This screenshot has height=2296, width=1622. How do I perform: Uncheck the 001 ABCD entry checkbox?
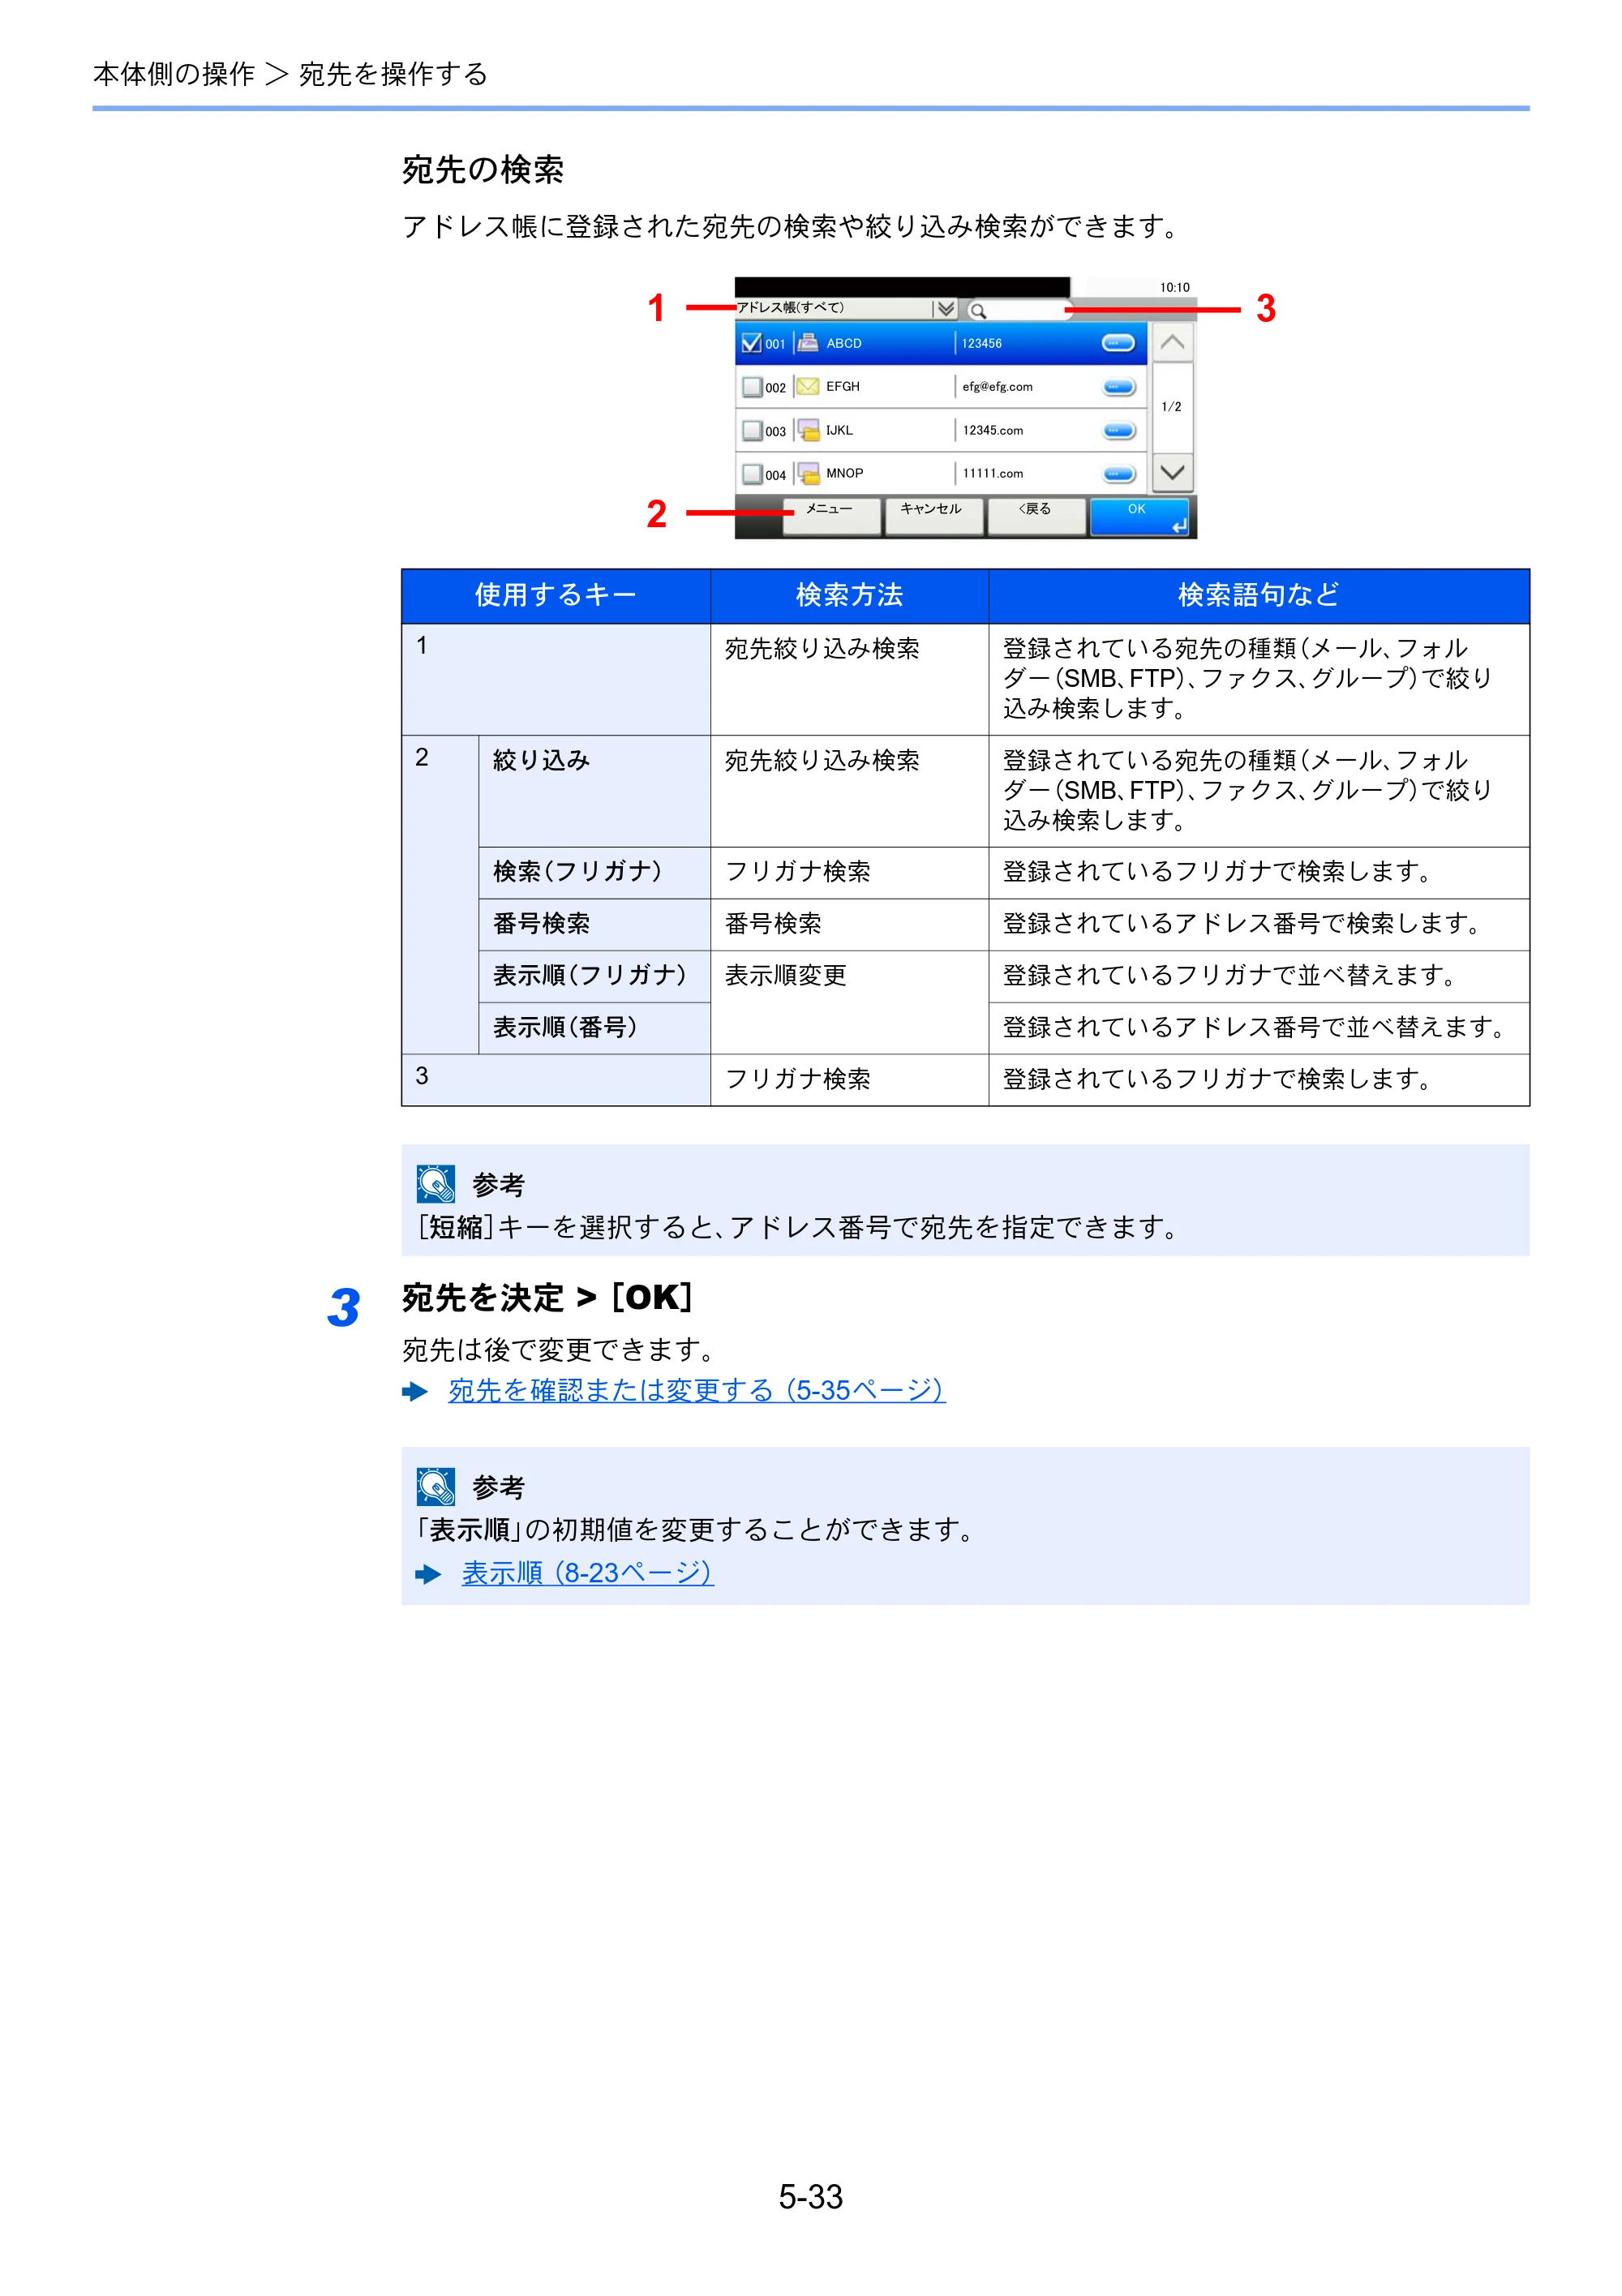[x=751, y=344]
